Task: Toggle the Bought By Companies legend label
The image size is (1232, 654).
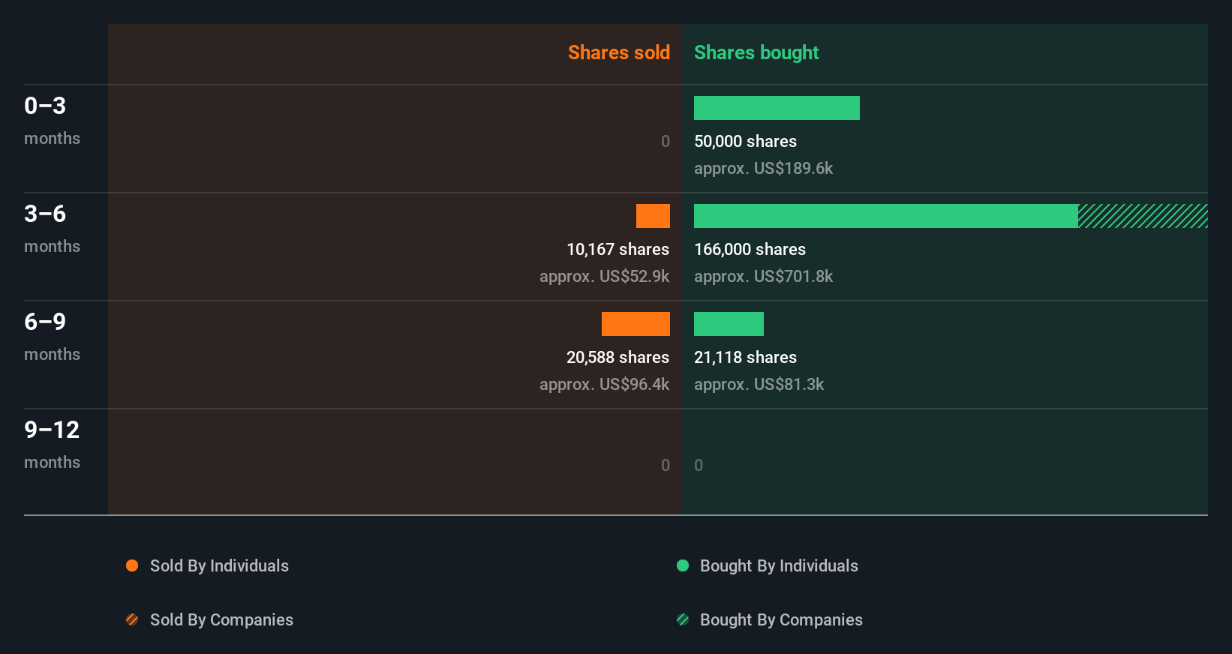Action: coord(781,620)
